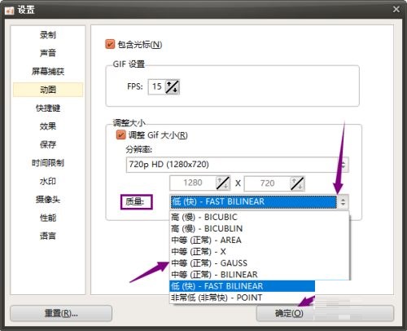
Task: Select 中等 (正常) - GAUSS quality option
Action: pyautogui.click(x=259, y=263)
